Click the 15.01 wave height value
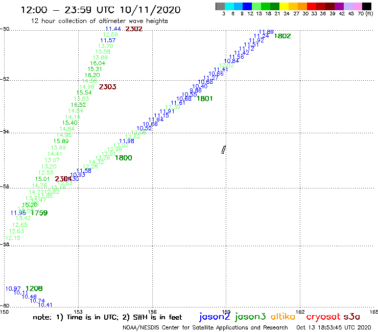The height and width of the screenshot is (332, 378). pyautogui.click(x=42, y=179)
